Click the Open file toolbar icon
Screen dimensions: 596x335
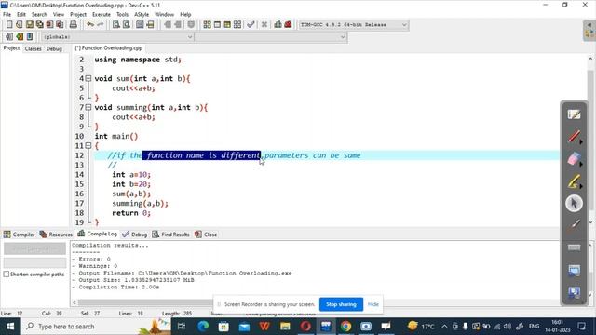point(19,25)
